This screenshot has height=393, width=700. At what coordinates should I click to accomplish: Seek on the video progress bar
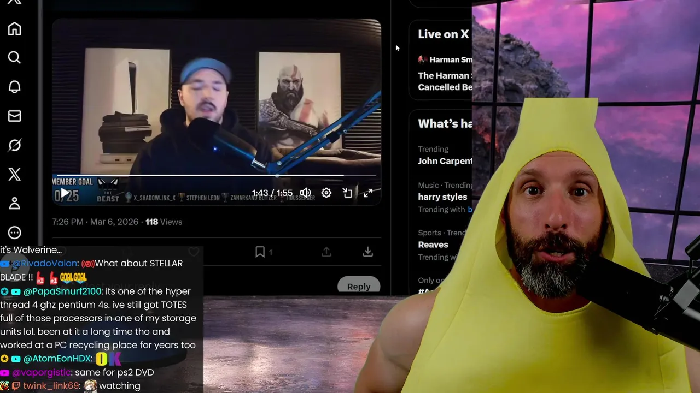pyautogui.click(x=217, y=176)
